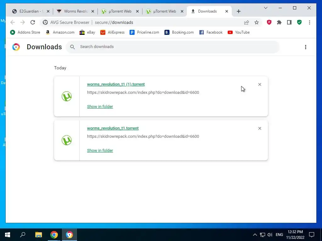Show worms_revolution_t1.torrent in folder

100,150
